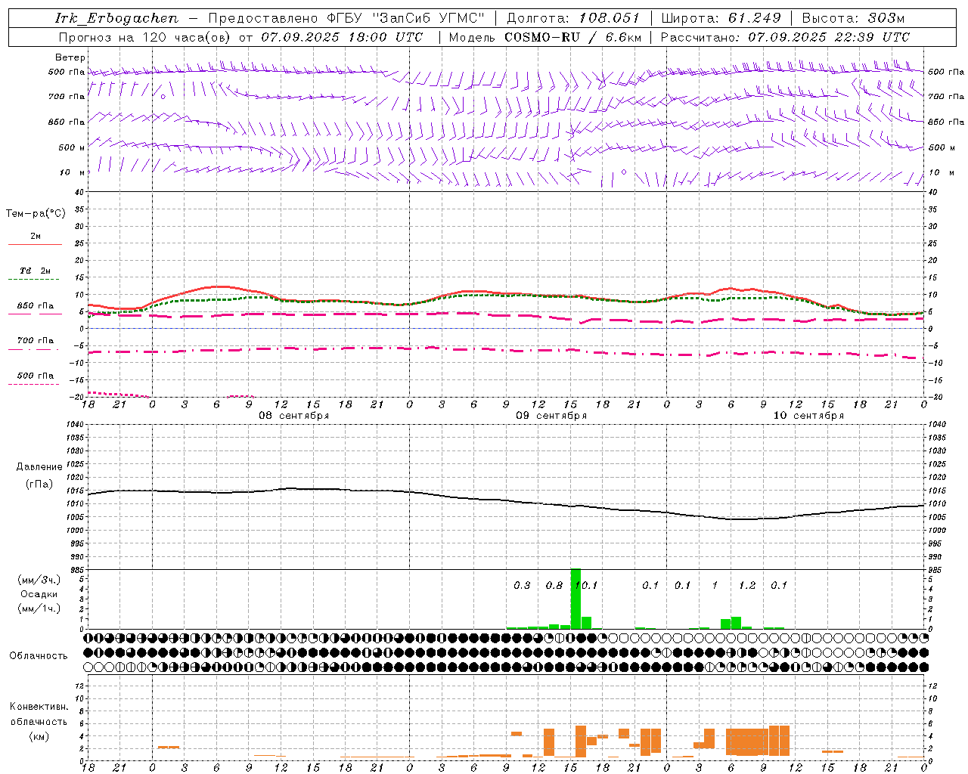Screen dimensions: 968x774
Task: Click the 08 сентября date label
Action: click(293, 416)
